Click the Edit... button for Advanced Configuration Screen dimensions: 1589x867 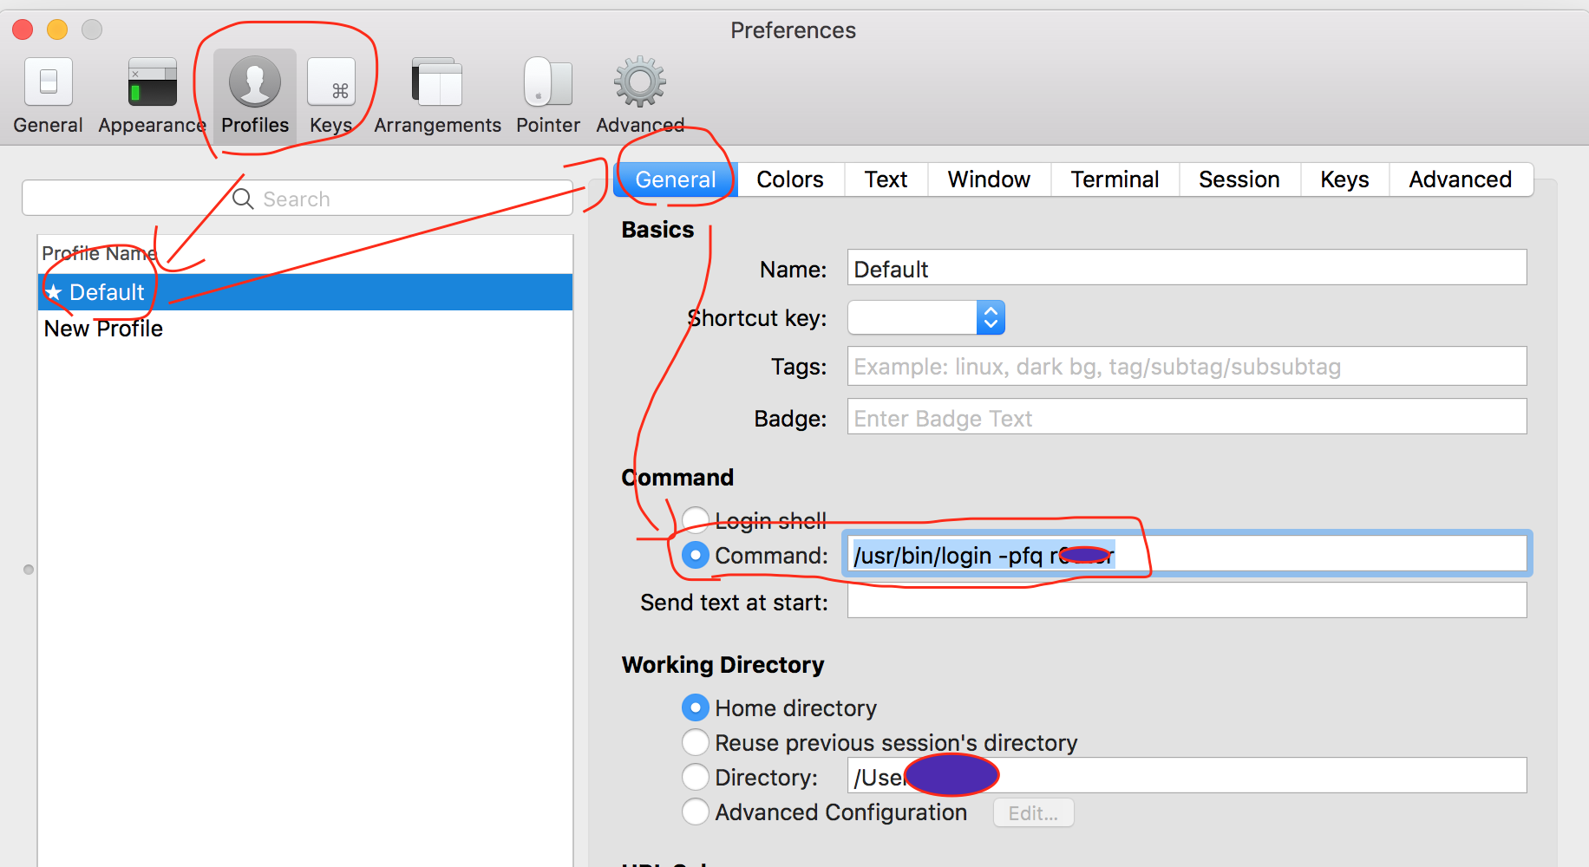pos(1033,813)
